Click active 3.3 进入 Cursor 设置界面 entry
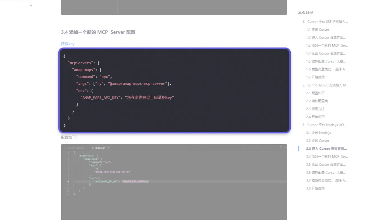 click(326, 149)
